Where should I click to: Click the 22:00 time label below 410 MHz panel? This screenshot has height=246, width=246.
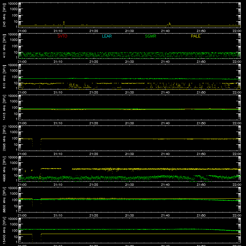(x=237, y=62)
